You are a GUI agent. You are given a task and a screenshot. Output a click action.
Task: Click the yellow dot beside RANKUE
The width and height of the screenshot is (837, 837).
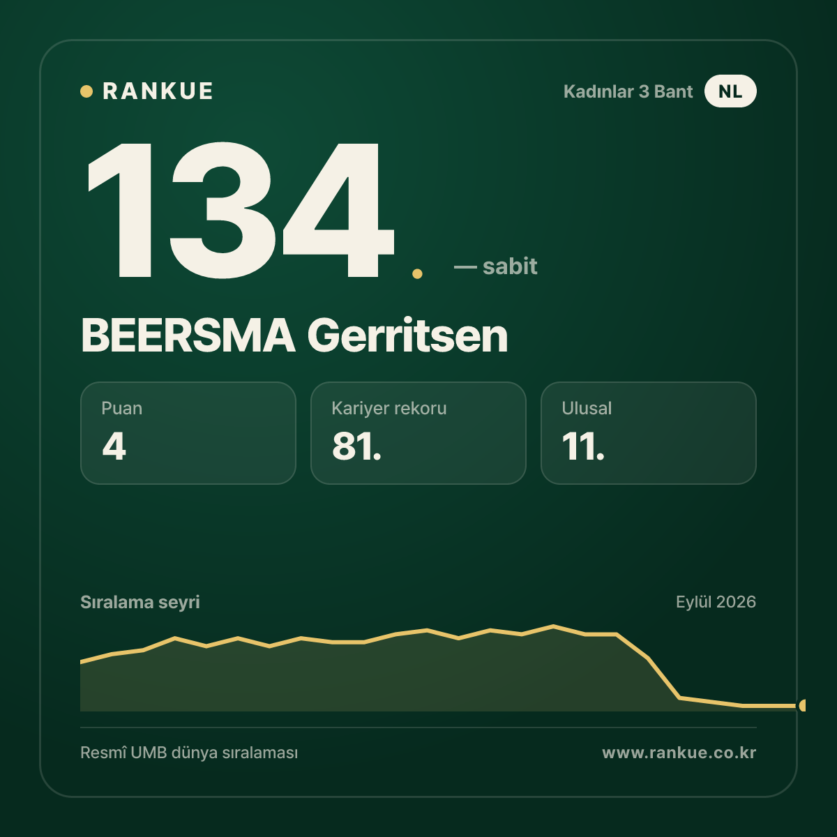[x=86, y=91]
